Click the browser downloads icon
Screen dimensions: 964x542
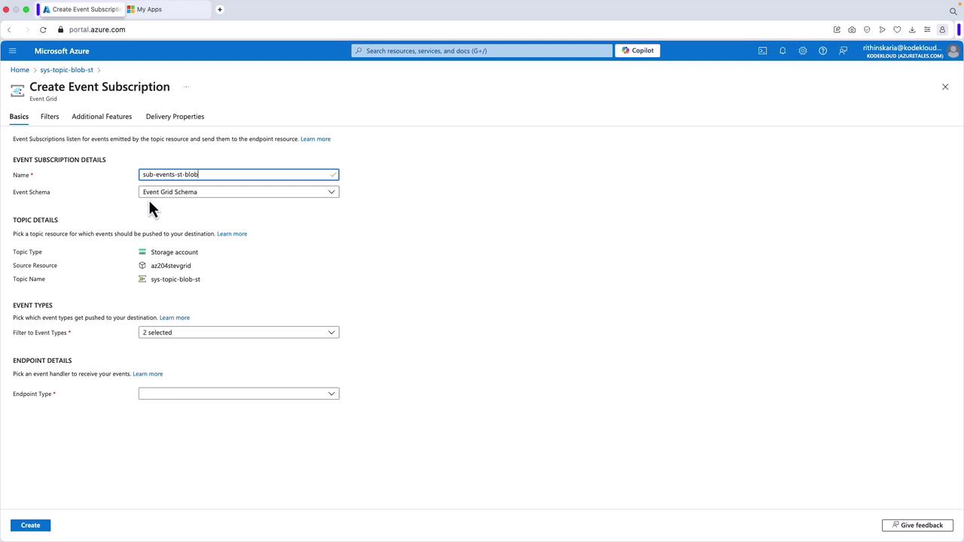point(912,30)
